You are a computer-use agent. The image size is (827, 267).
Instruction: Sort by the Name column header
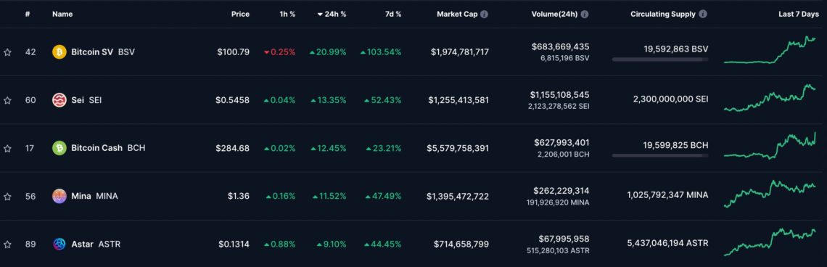61,15
